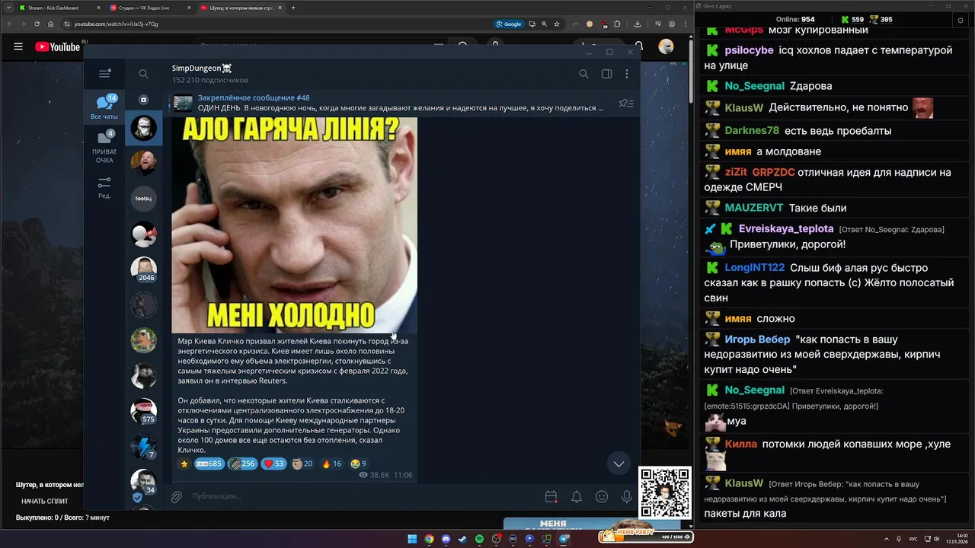Click the star reaction on the post
This screenshot has height=548, width=975.
[x=184, y=464]
